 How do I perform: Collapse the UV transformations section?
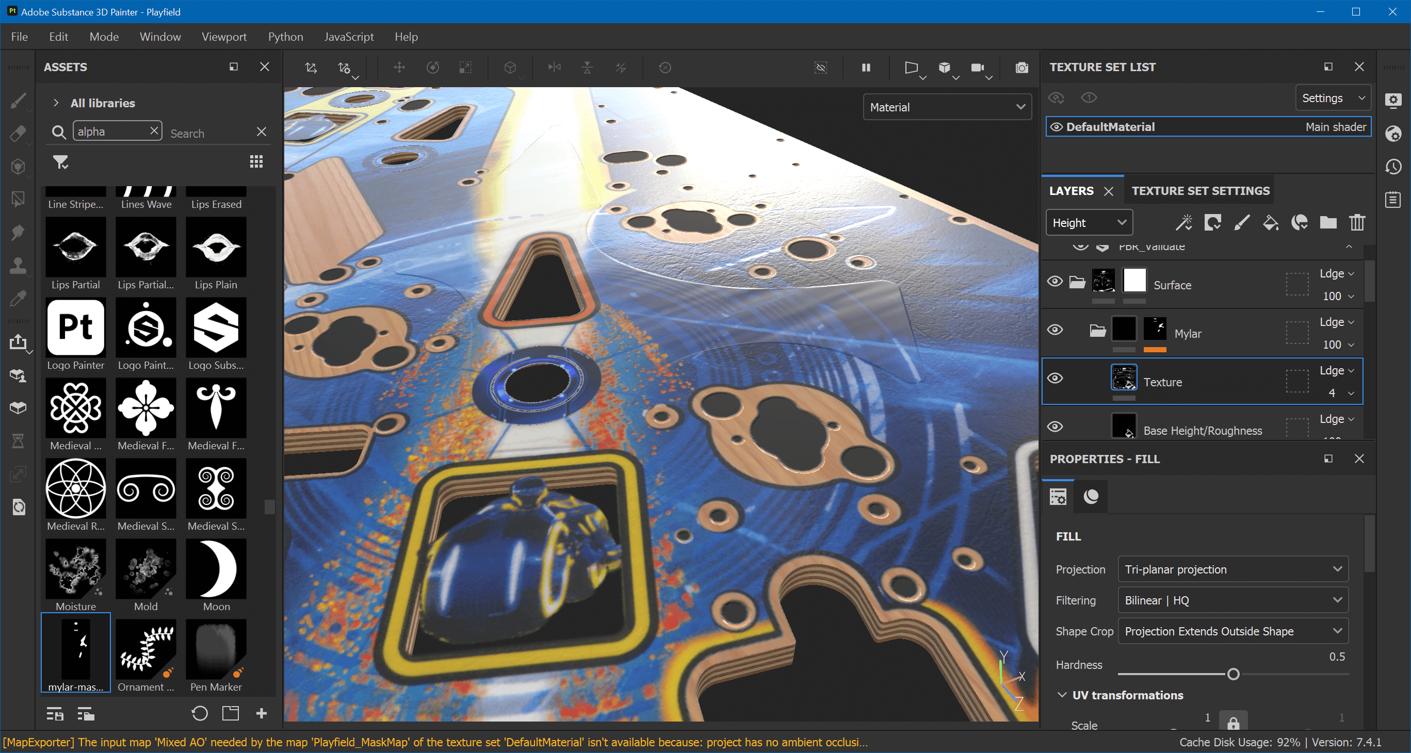tap(1062, 694)
